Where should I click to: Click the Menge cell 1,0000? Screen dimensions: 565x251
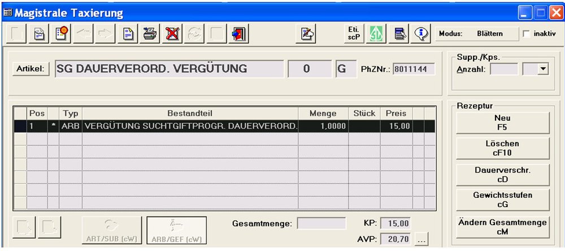[323, 126]
